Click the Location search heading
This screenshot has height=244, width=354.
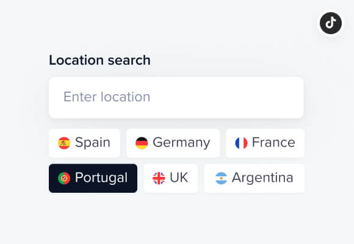point(99,60)
